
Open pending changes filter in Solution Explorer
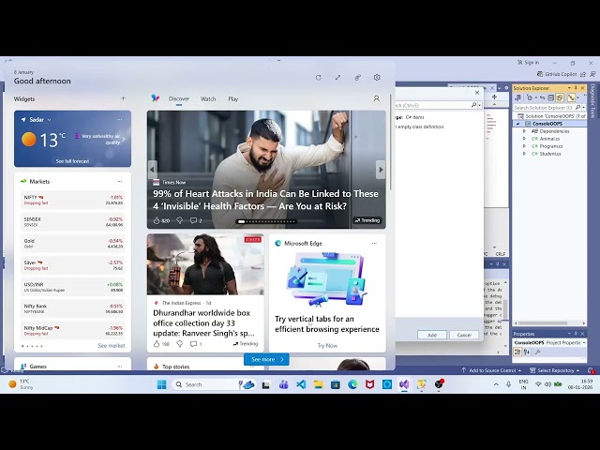530,97
